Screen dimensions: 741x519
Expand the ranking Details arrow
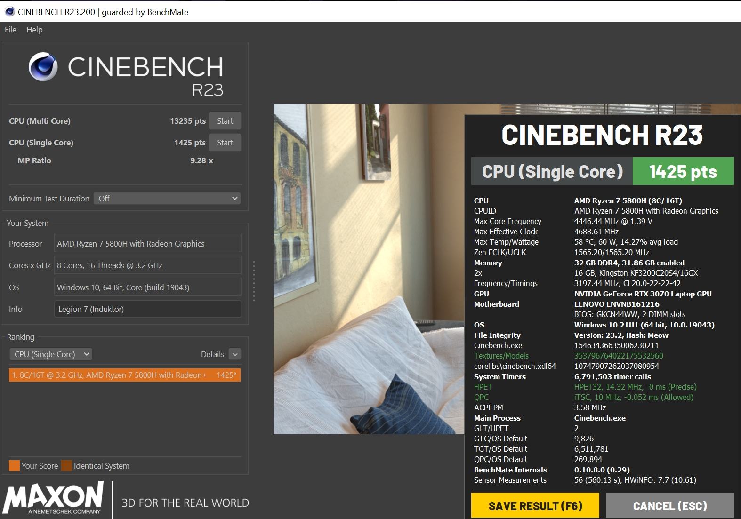coord(234,354)
